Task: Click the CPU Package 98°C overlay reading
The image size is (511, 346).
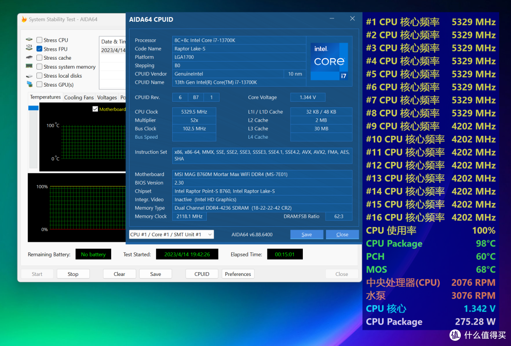Action: click(x=431, y=244)
